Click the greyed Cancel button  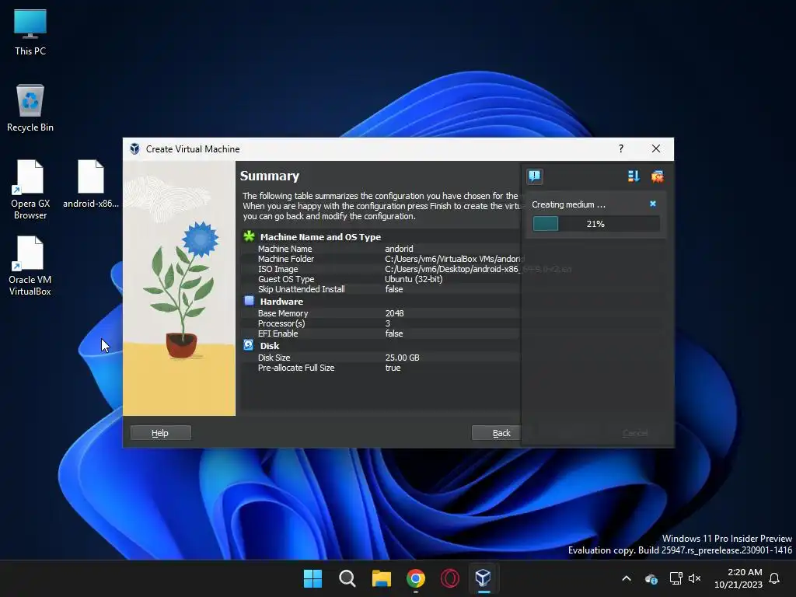[635, 433]
